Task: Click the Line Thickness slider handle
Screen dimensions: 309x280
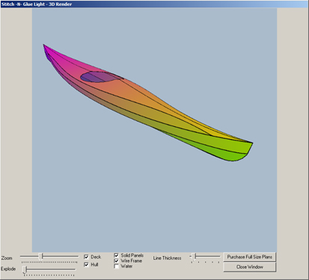Action: click(x=195, y=256)
